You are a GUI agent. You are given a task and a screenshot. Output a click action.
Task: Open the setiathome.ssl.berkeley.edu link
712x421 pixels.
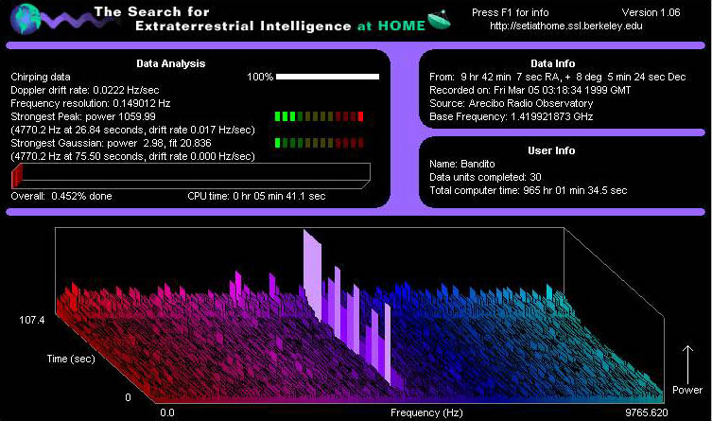pyautogui.click(x=566, y=26)
